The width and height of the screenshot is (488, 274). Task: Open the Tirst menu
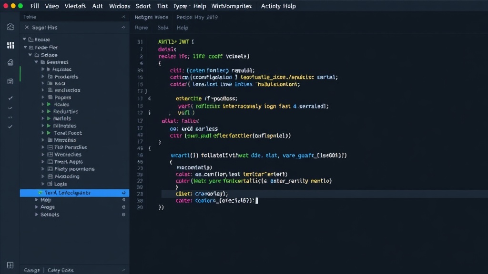click(x=162, y=6)
